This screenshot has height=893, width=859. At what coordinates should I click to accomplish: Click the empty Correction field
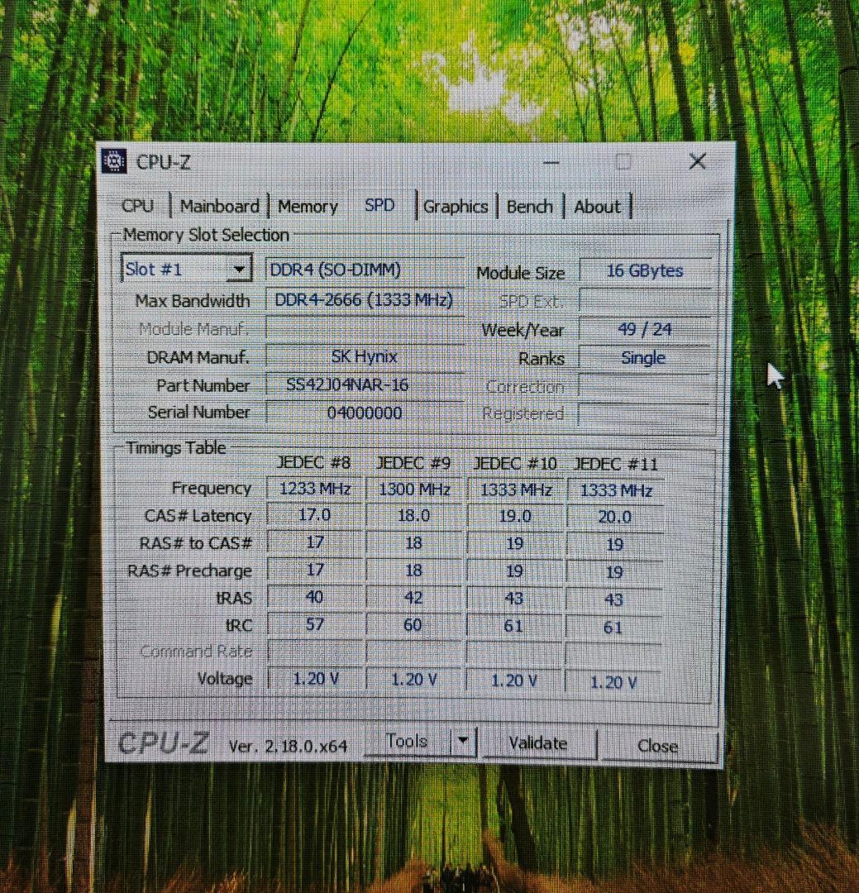point(644,387)
